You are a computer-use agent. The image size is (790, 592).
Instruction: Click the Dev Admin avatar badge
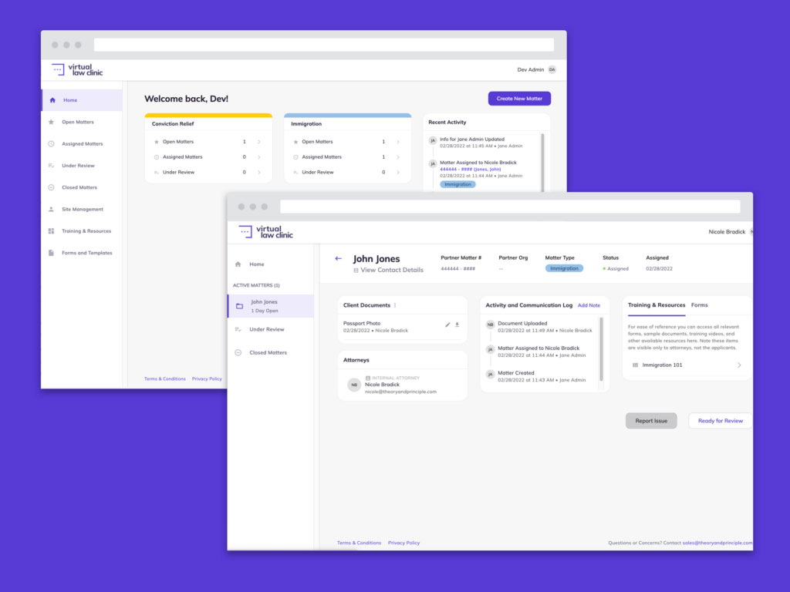552,69
